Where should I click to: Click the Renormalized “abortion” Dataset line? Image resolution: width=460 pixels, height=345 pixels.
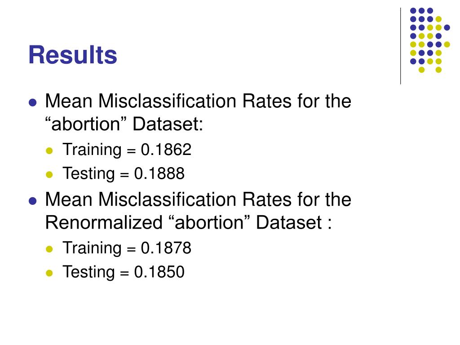pyautogui.click(x=189, y=222)
